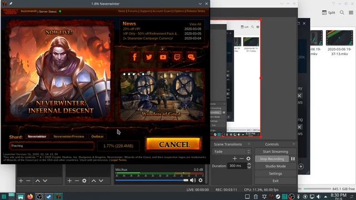Remove selected scene with scenes minus icon
The width and height of the screenshot is (356, 200).
point(28,181)
